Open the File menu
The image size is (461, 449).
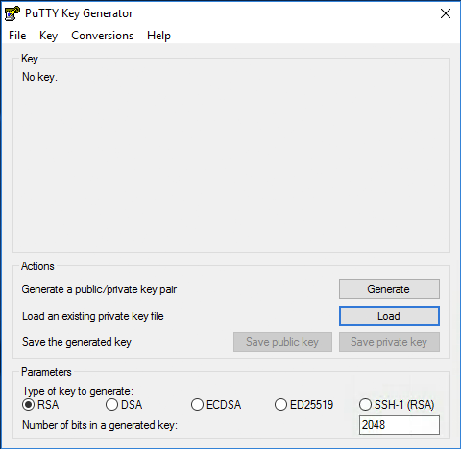pyautogui.click(x=17, y=36)
